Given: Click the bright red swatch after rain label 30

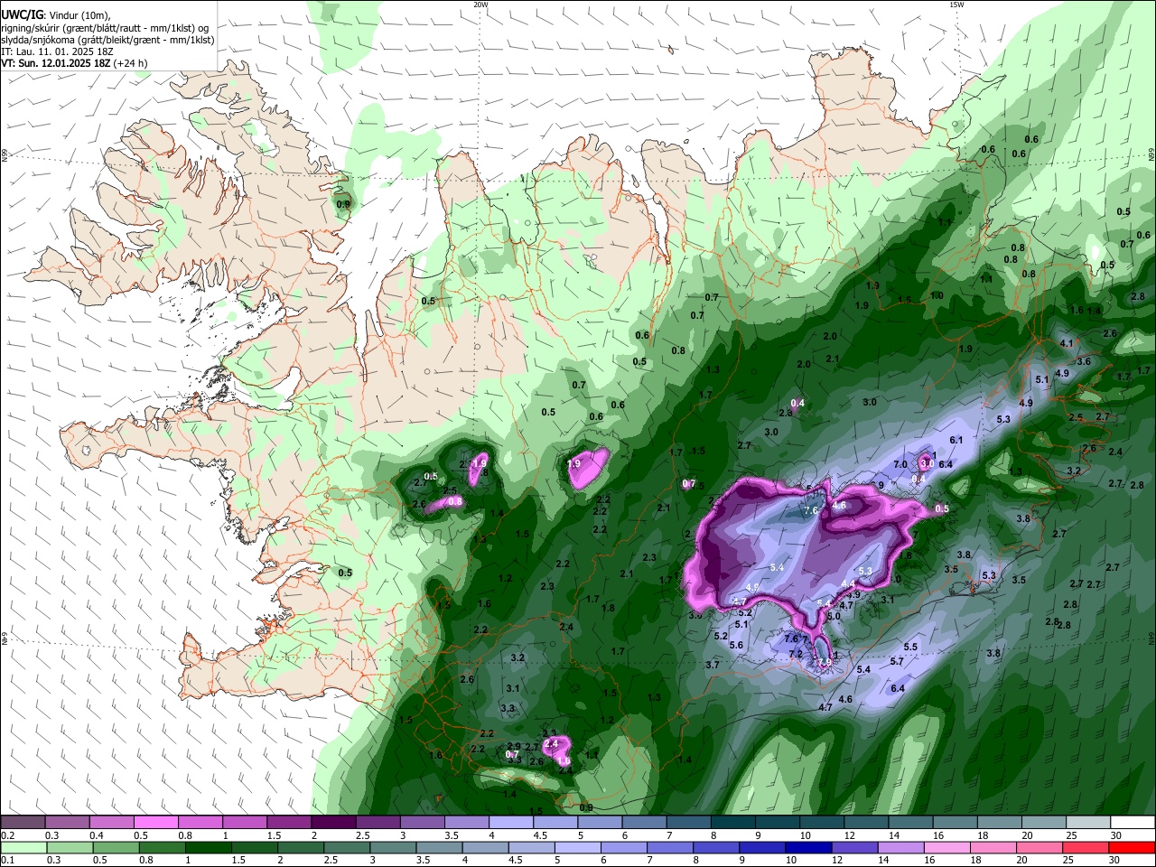Looking at the screenshot, I should point(1133,847).
